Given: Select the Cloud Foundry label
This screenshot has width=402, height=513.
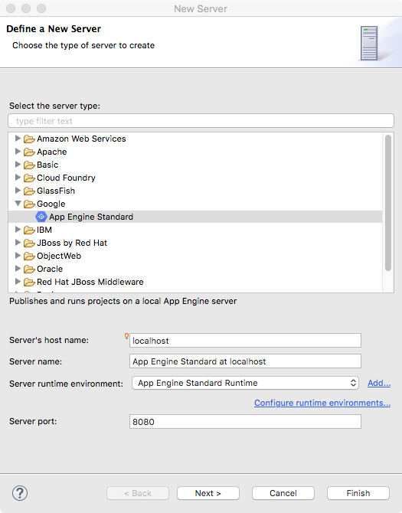Looking at the screenshot, I should pyautogui.click(x=66, y=178).
